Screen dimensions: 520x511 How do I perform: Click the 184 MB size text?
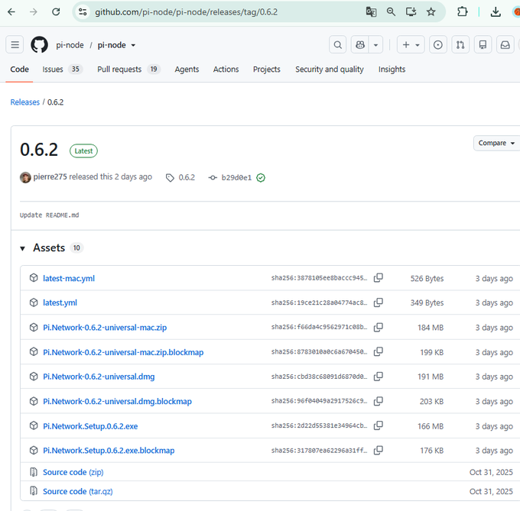pos(430,328)
